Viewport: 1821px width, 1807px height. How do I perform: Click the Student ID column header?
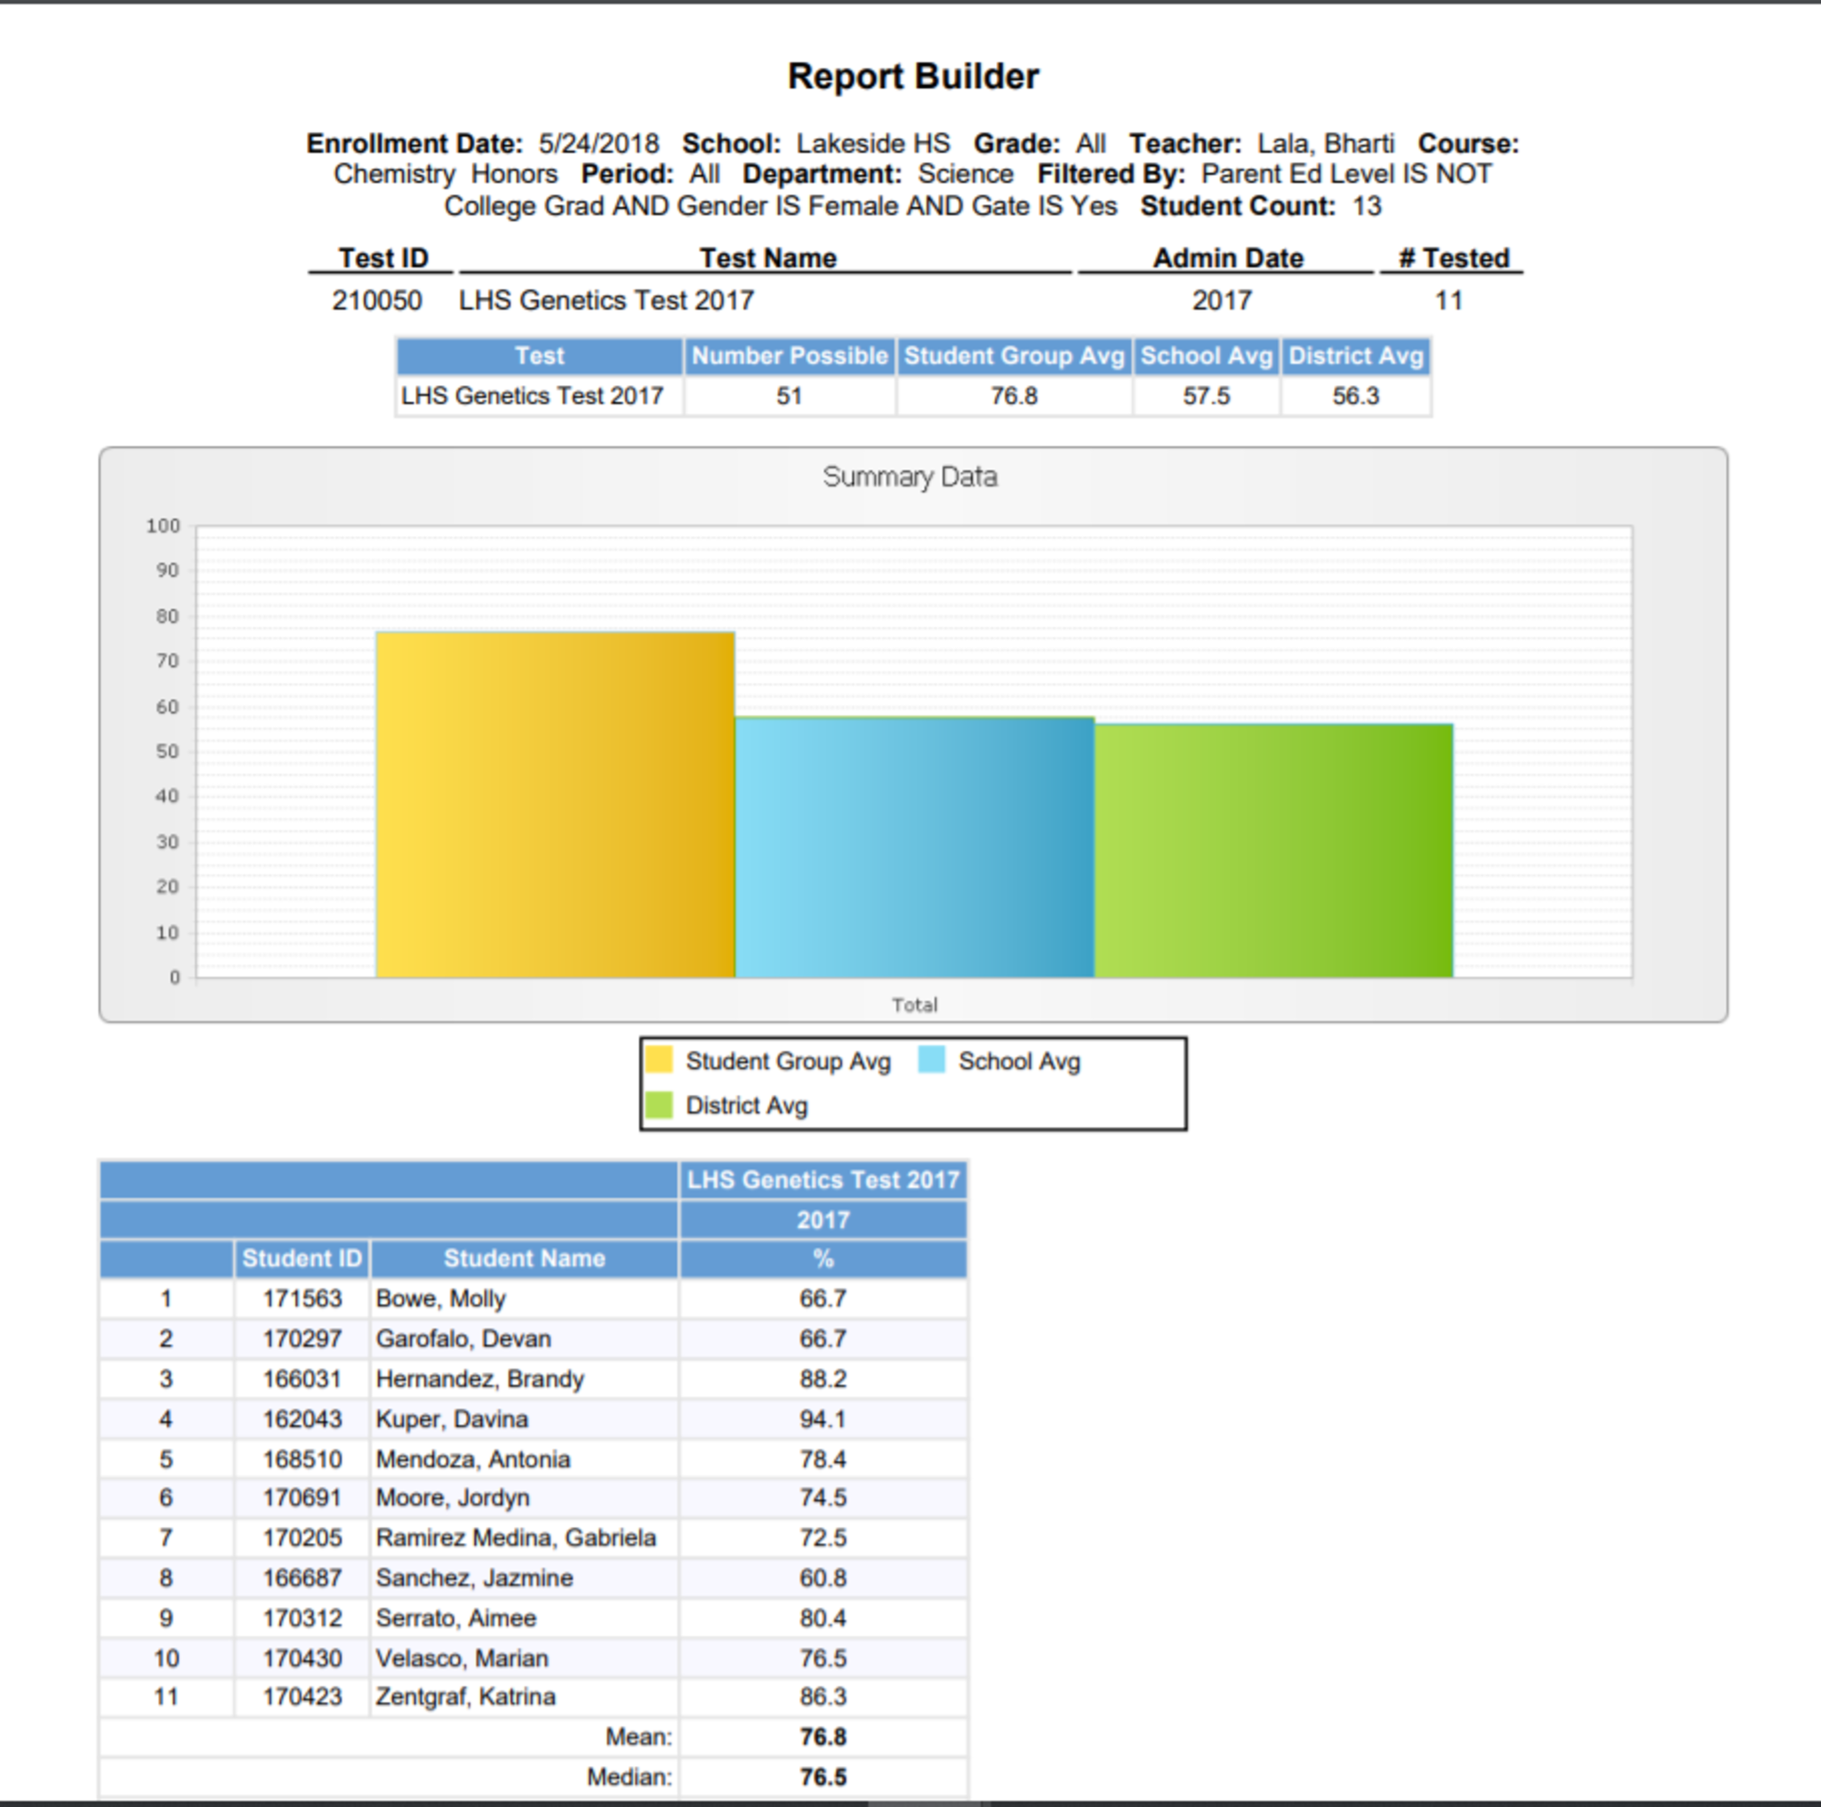click(x=301, y=1258)
